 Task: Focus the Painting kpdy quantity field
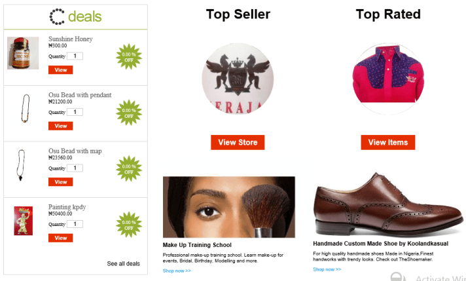[75, 225]
